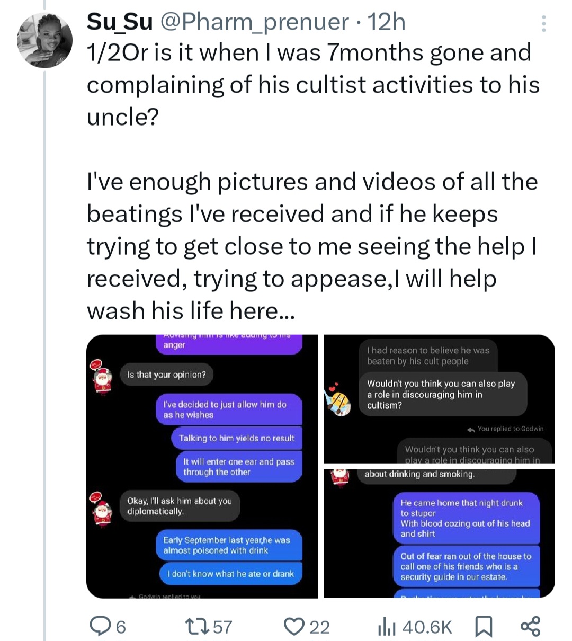Image resolution: width=572 pixels, height=641 pixels.
Task: Open the 12h timestamp link
Action: 386,22
